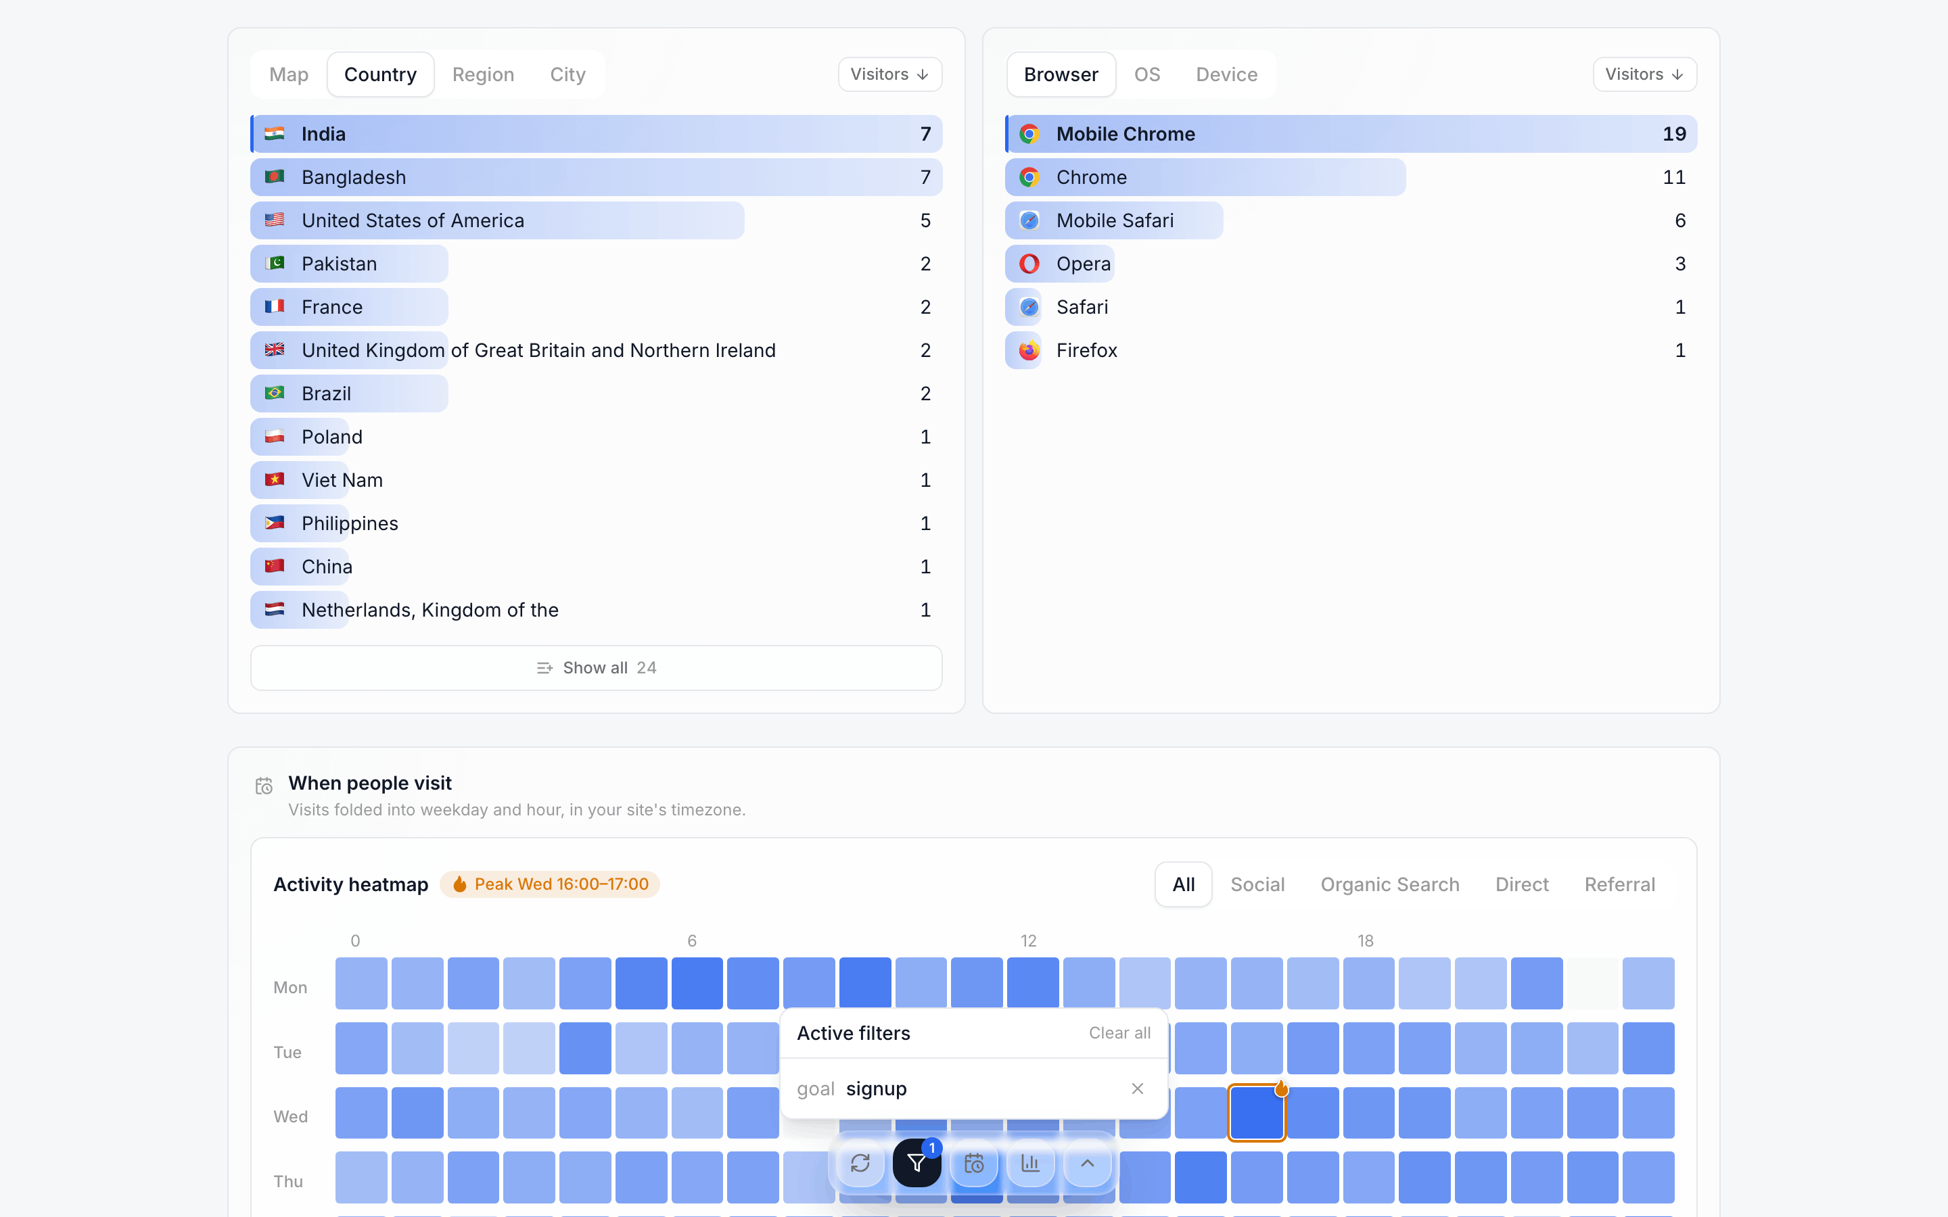Click the United States of America row
This screenshot has width=1948, height=1217.
point(597,220)
